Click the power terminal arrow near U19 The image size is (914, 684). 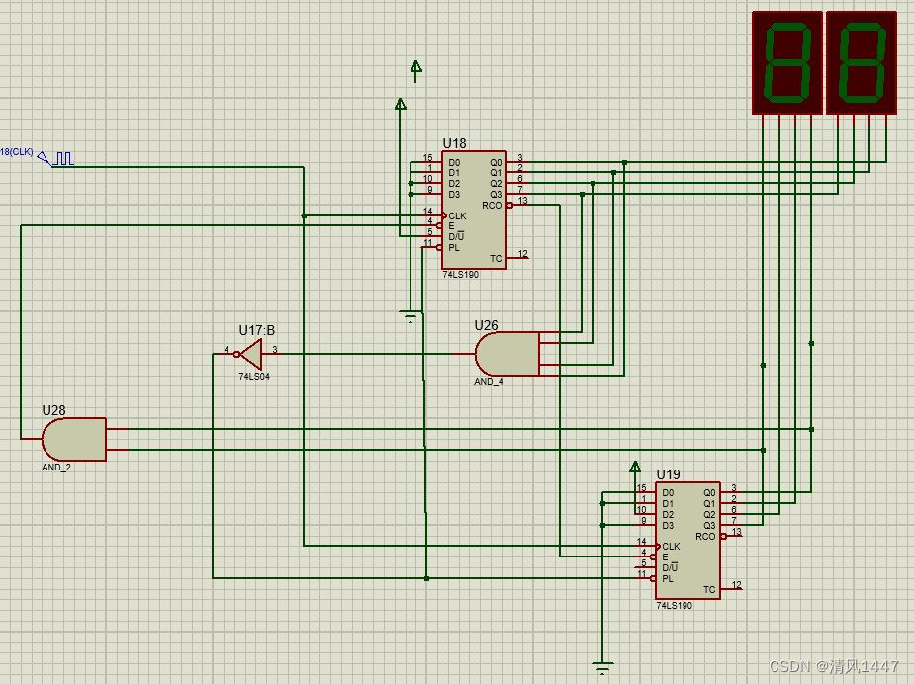pos(635,467)
